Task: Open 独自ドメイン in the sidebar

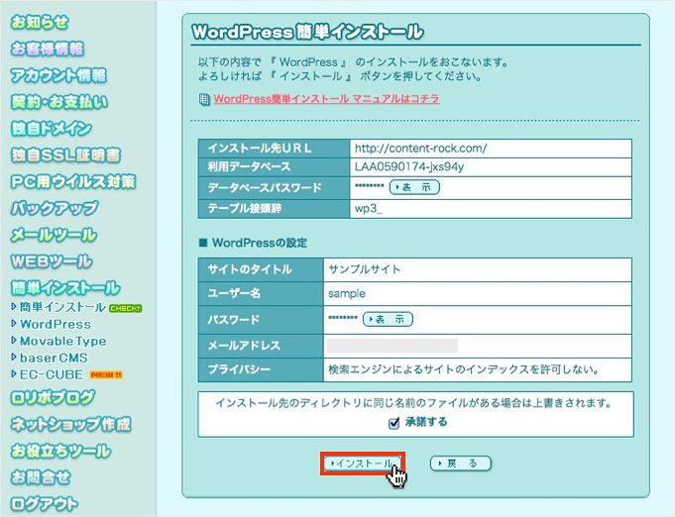Action: coord(52,128)
